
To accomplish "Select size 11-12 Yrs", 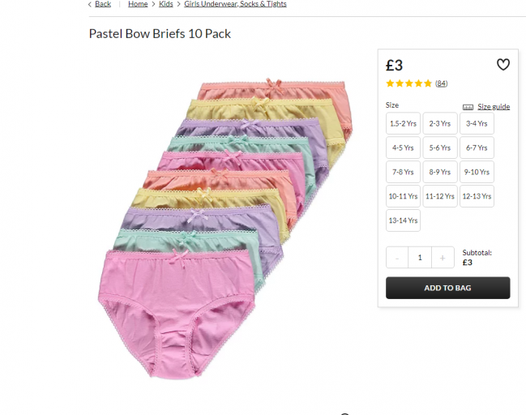I will point(440,196).
